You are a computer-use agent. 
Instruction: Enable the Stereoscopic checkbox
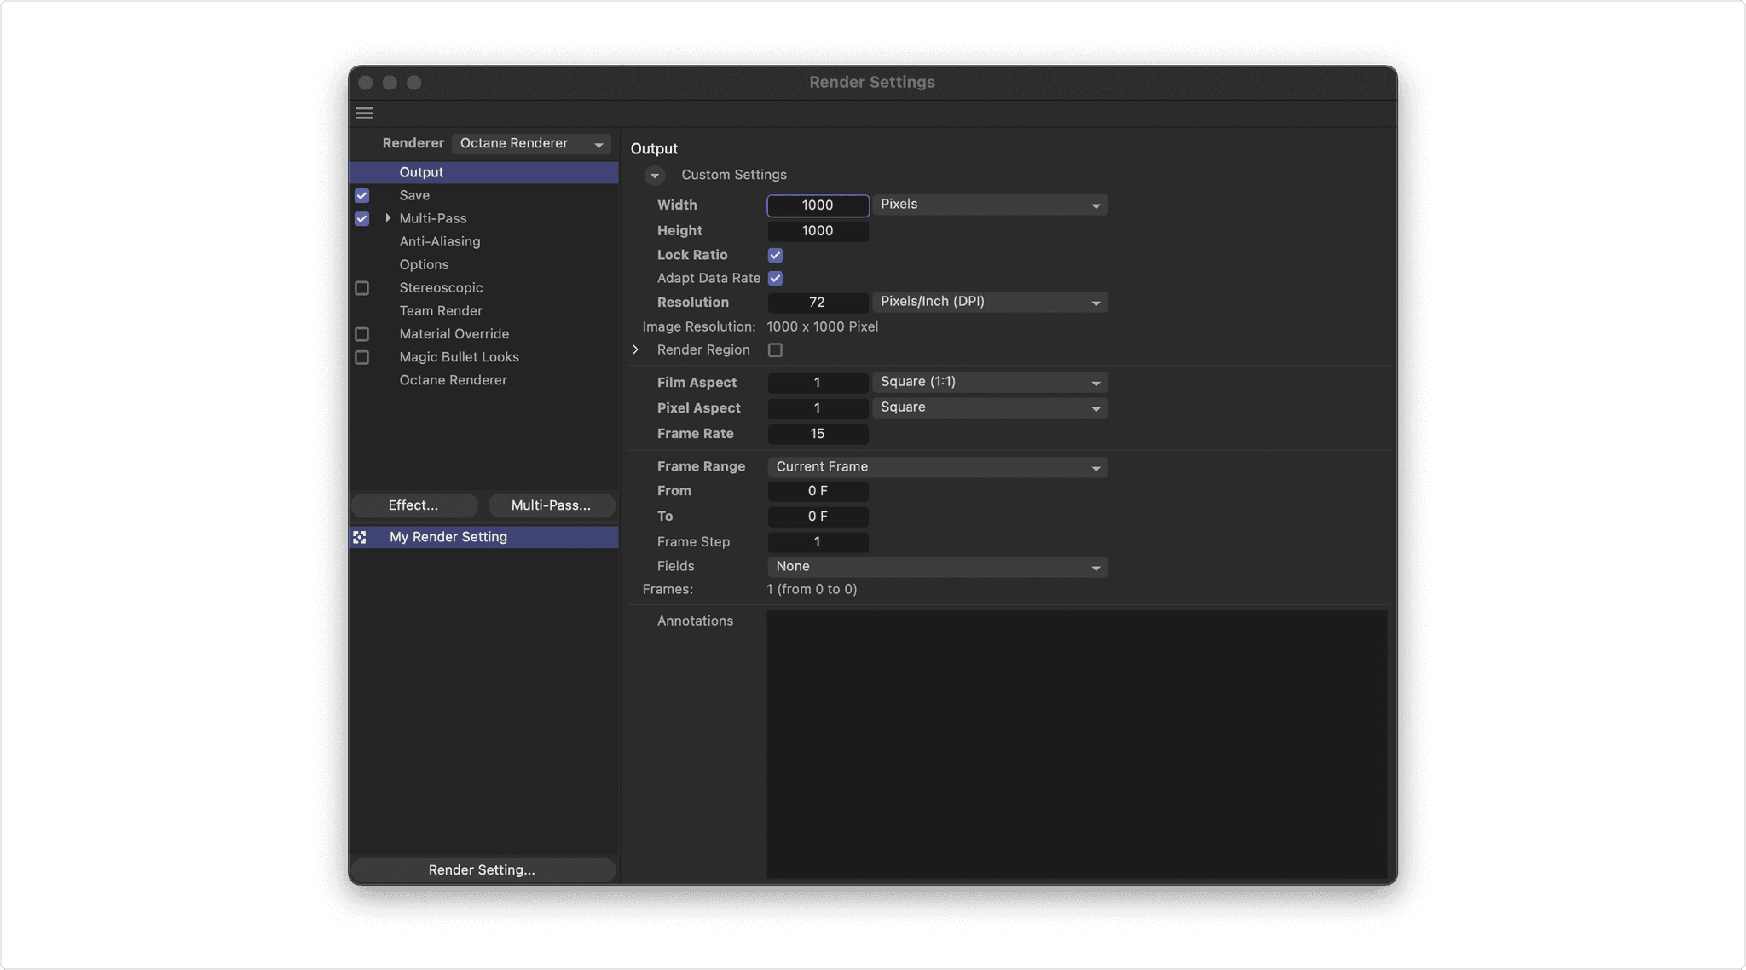362,288
